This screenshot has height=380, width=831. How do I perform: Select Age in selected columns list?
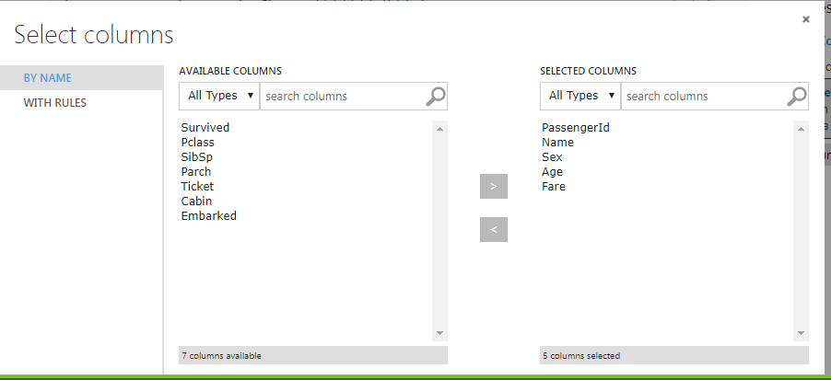(x=552, y=172)
